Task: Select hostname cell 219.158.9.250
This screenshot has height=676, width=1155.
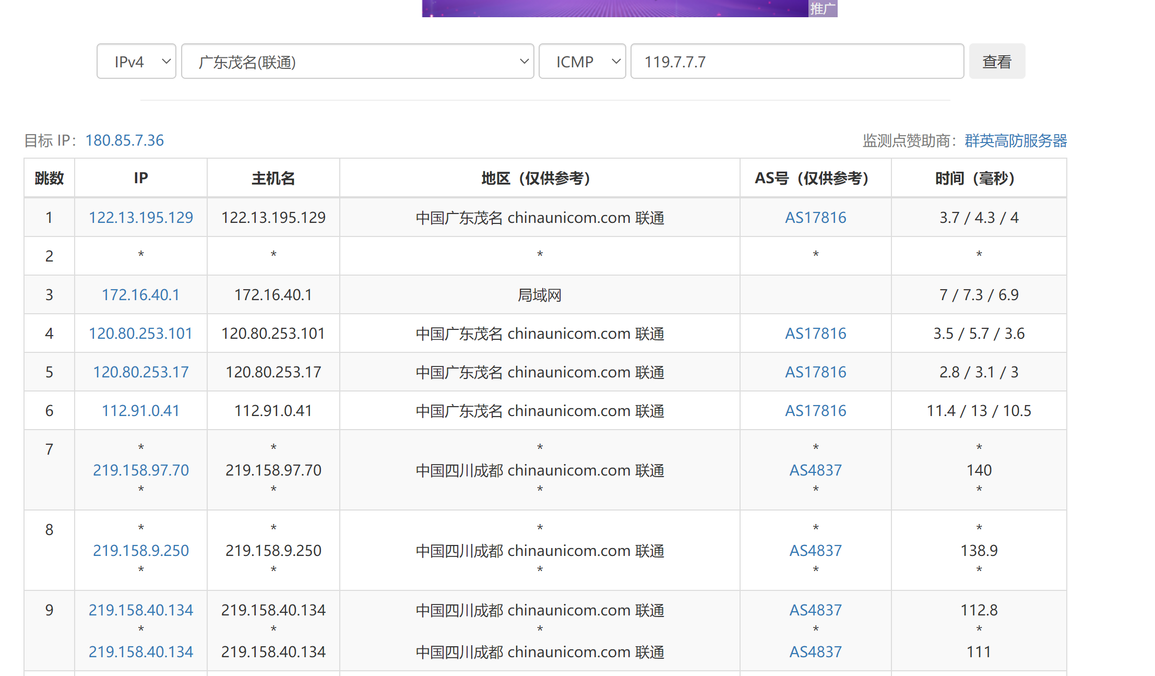Action: click(273, 550)
